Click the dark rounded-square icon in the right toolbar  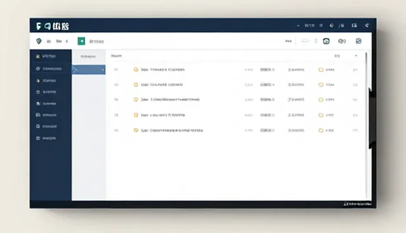(x=326, y=41)
